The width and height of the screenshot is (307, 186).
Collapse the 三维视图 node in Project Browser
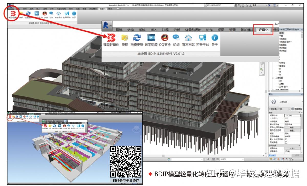(x=273, y=78)
